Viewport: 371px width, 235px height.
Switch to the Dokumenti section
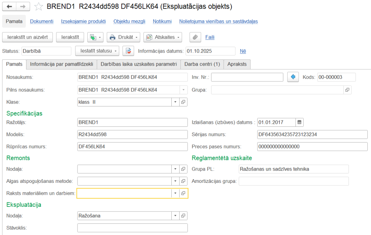click(41, 21)
